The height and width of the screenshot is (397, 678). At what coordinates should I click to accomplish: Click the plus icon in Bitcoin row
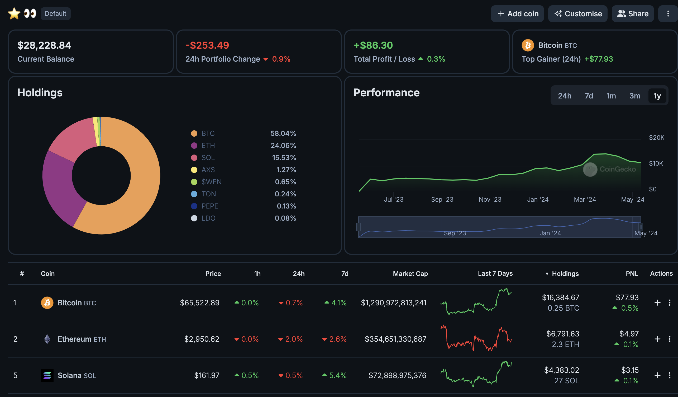(x=657, y=302)
